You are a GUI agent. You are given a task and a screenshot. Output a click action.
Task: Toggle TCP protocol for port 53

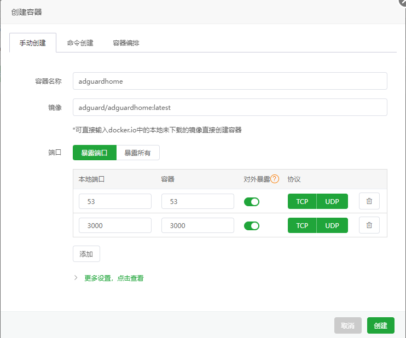tap(302, 201)
